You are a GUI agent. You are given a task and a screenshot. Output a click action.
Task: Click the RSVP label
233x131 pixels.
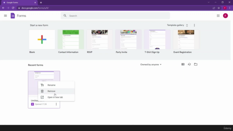point(90,52)
